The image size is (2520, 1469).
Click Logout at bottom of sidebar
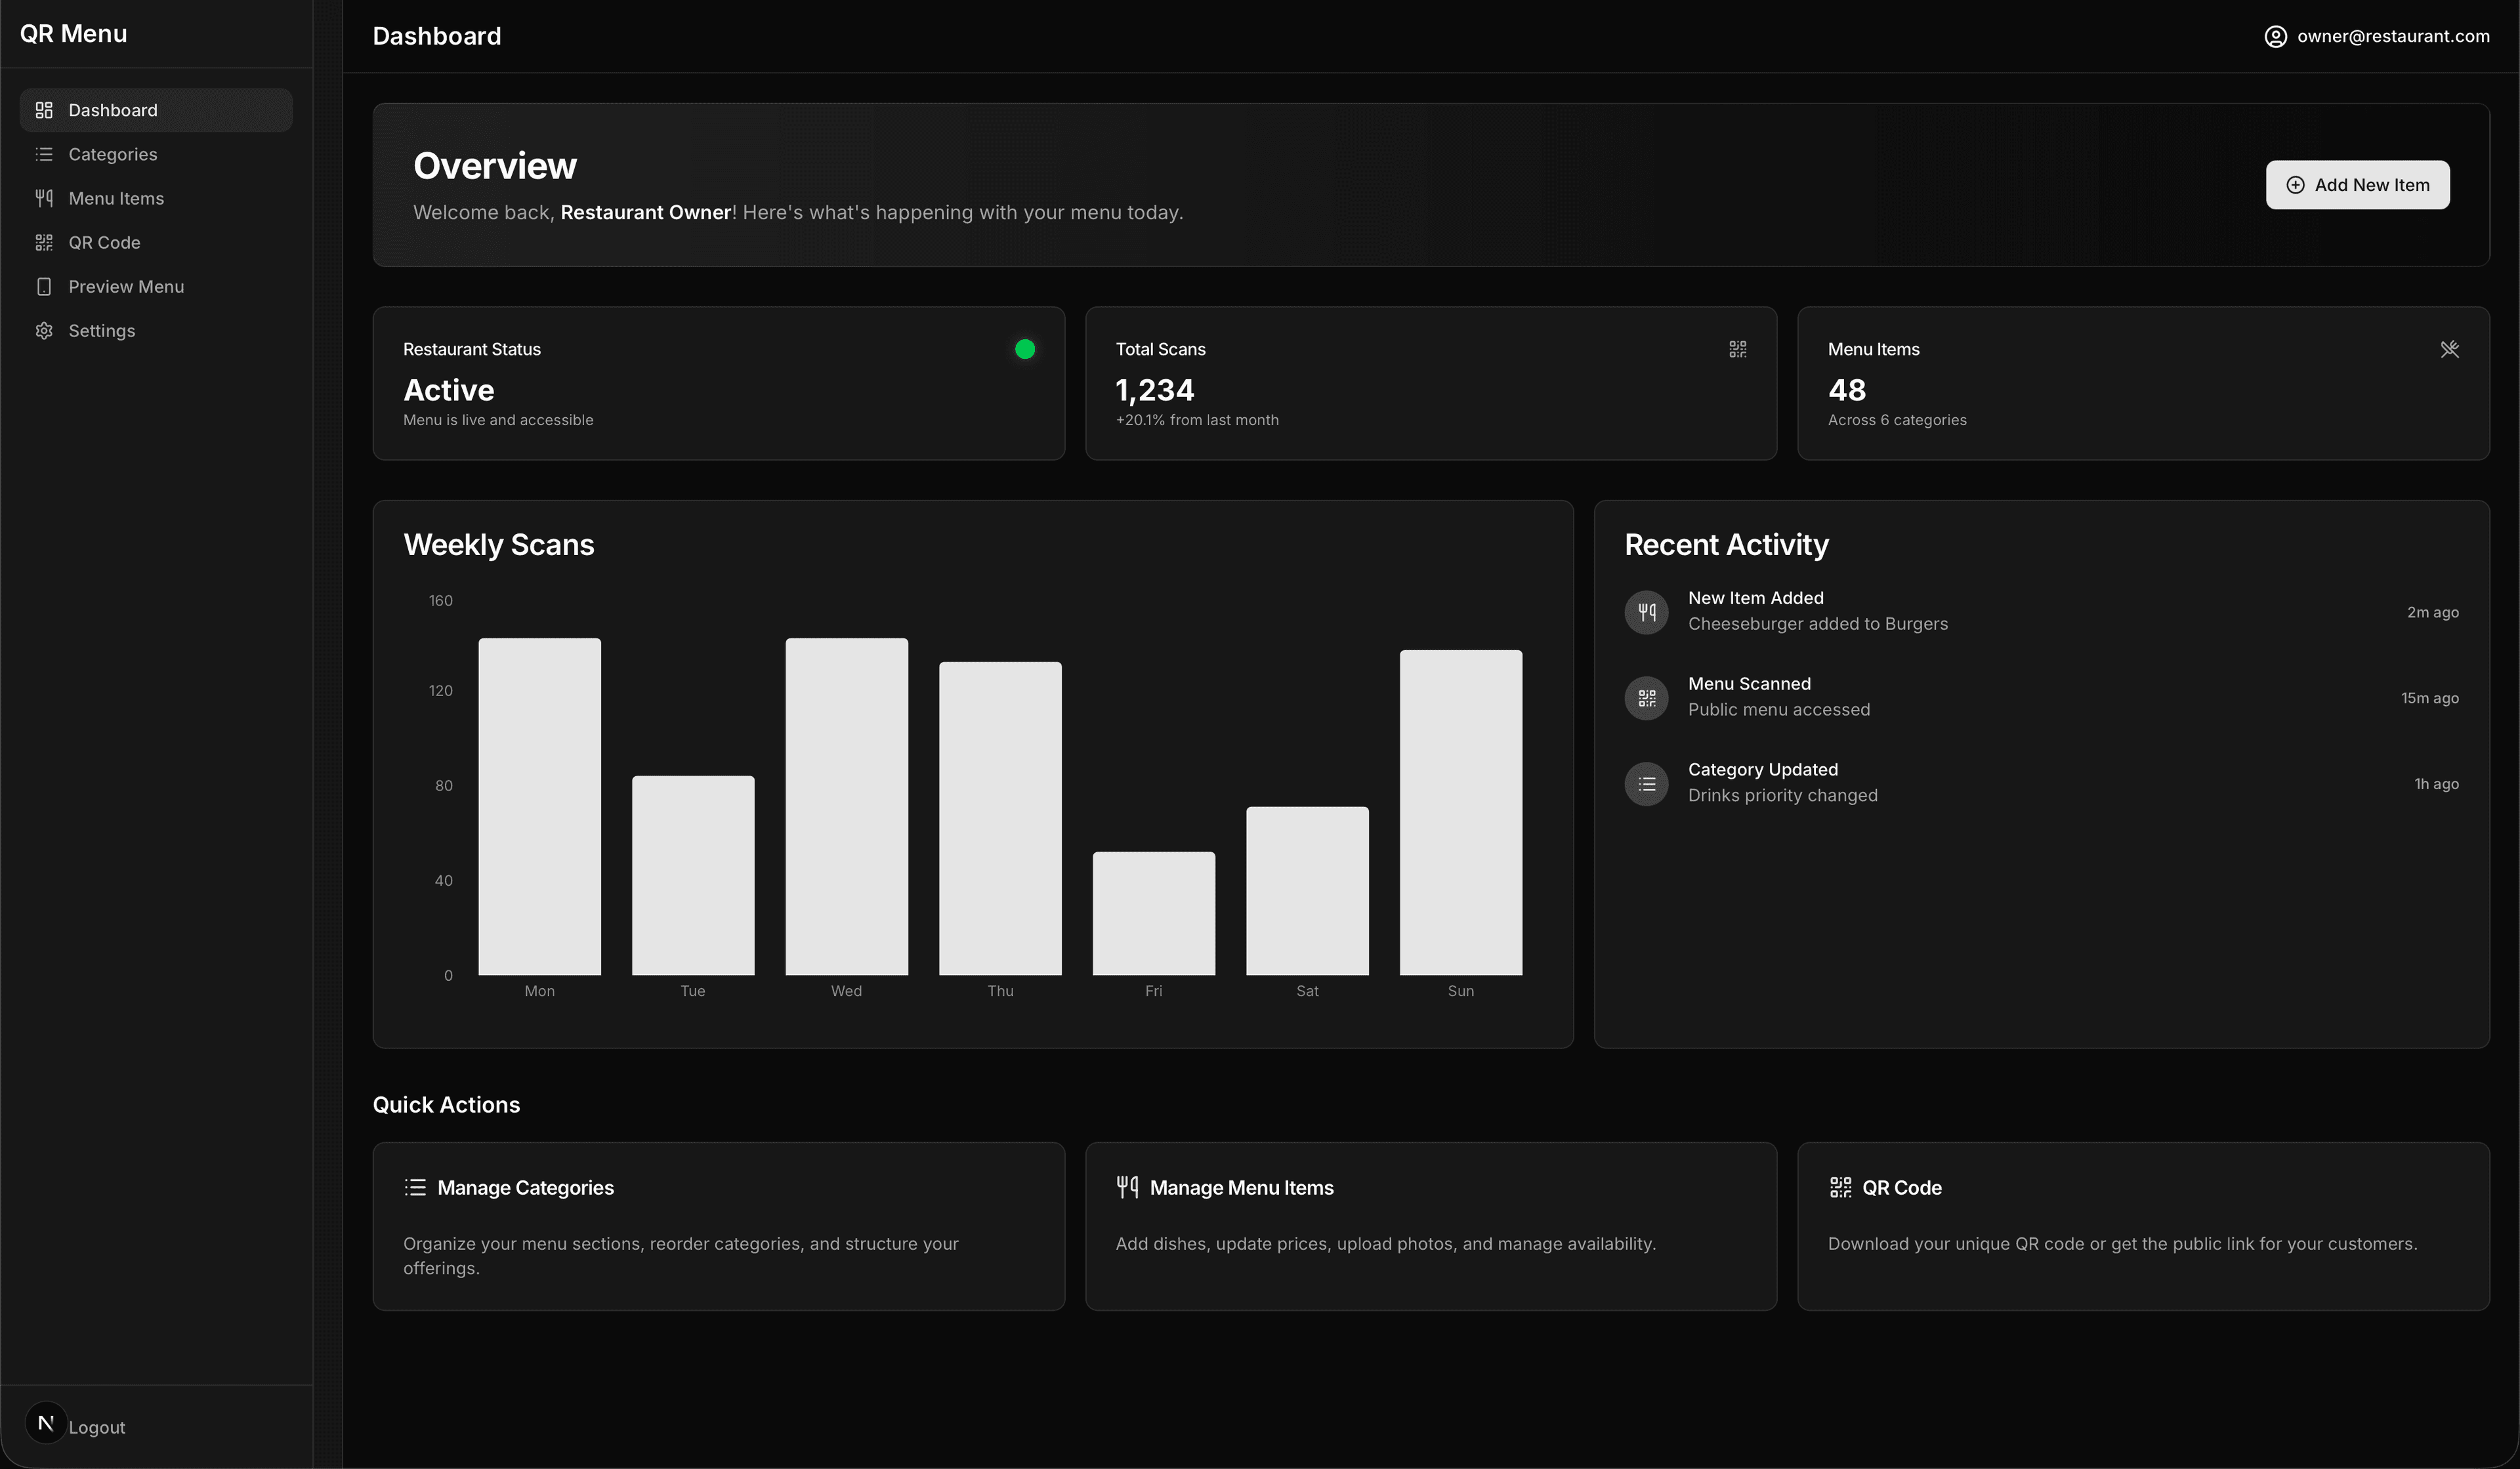(96, 1427)
